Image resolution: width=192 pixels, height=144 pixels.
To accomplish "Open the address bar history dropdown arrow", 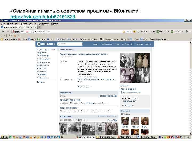I will 130,31.
